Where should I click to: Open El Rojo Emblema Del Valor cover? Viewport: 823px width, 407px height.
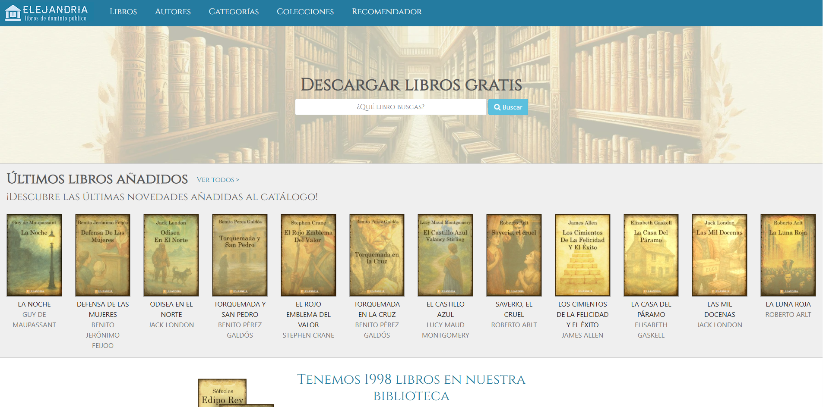tap(308, 255)
